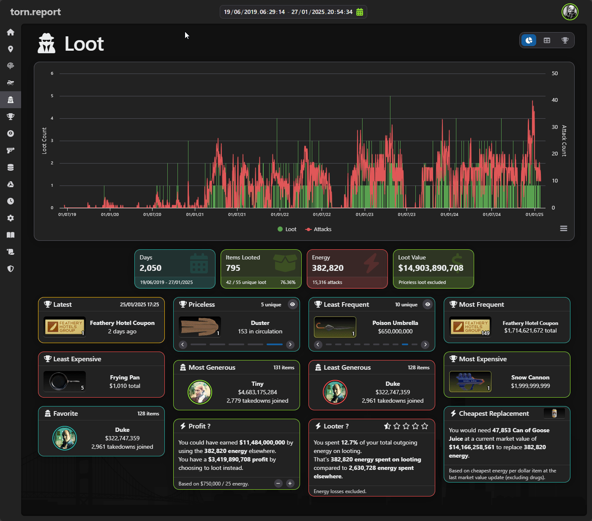The image size is (592, 521).
Task: Go to previous Least Frequent item
Action: click(318, 344)
